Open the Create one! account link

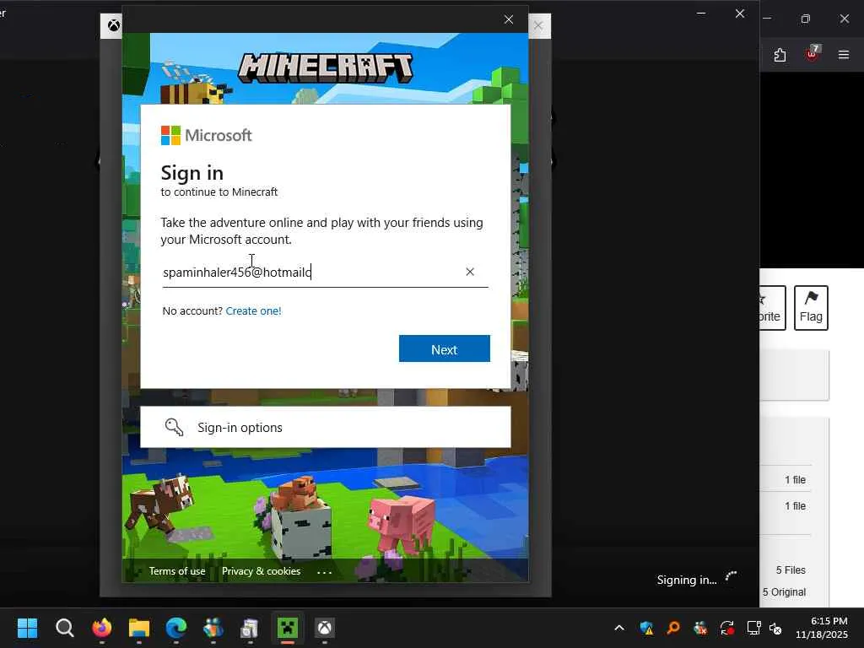pos(253,310)
